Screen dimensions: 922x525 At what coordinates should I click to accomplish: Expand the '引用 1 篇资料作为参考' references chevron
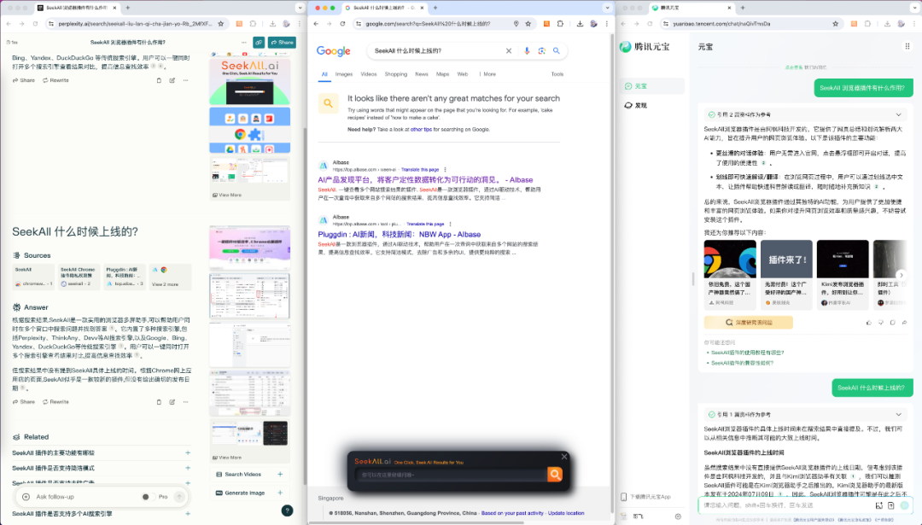[x=898, y=415]
